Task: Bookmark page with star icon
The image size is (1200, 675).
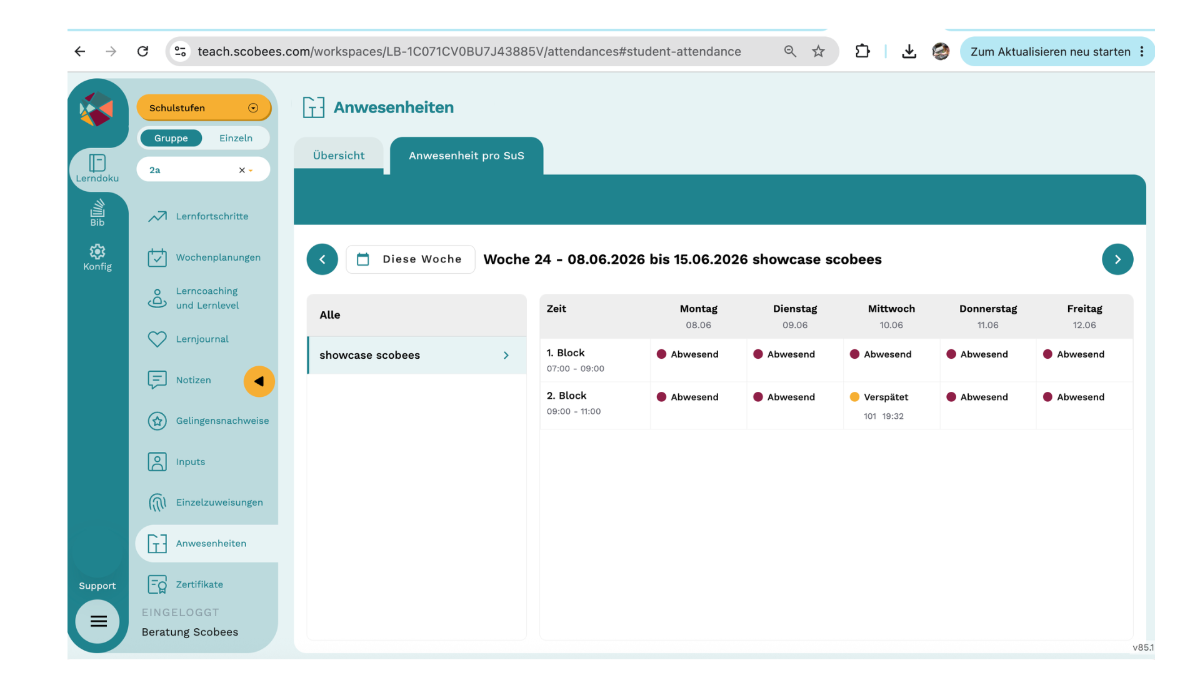Action: tap(818, 51)
